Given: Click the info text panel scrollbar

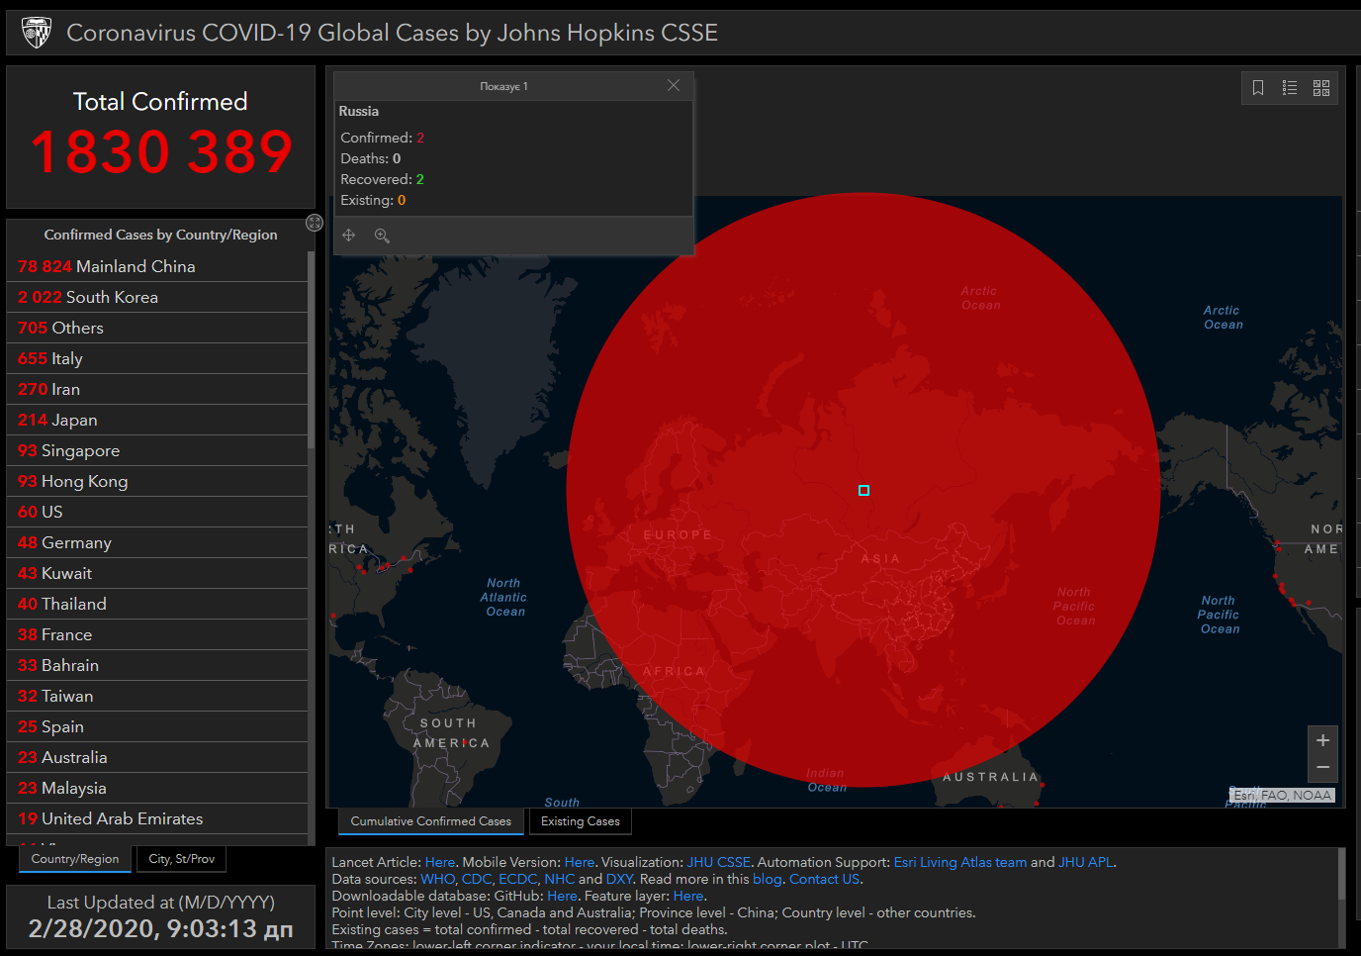Looking at the screenshot, I should (x=1341, y=874).
